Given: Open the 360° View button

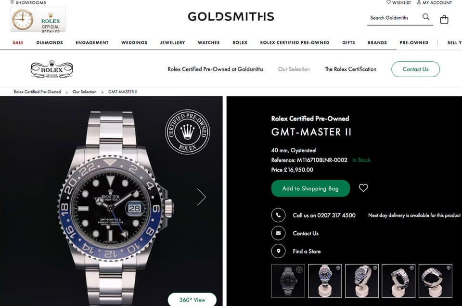Looking at the screenshot, I should (x=192, y=300).
